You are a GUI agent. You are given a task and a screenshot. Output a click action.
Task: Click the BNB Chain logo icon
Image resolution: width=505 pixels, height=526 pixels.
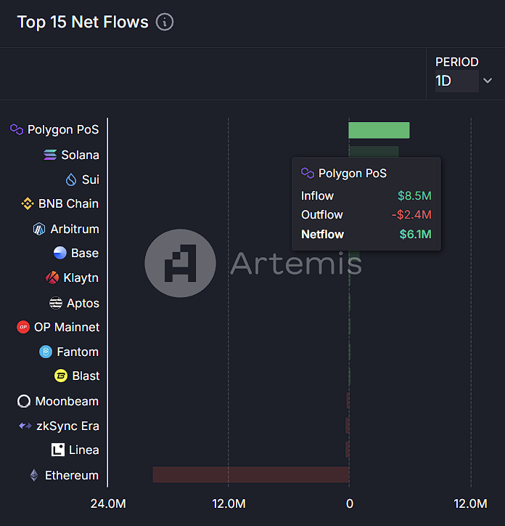coord(28,203)
